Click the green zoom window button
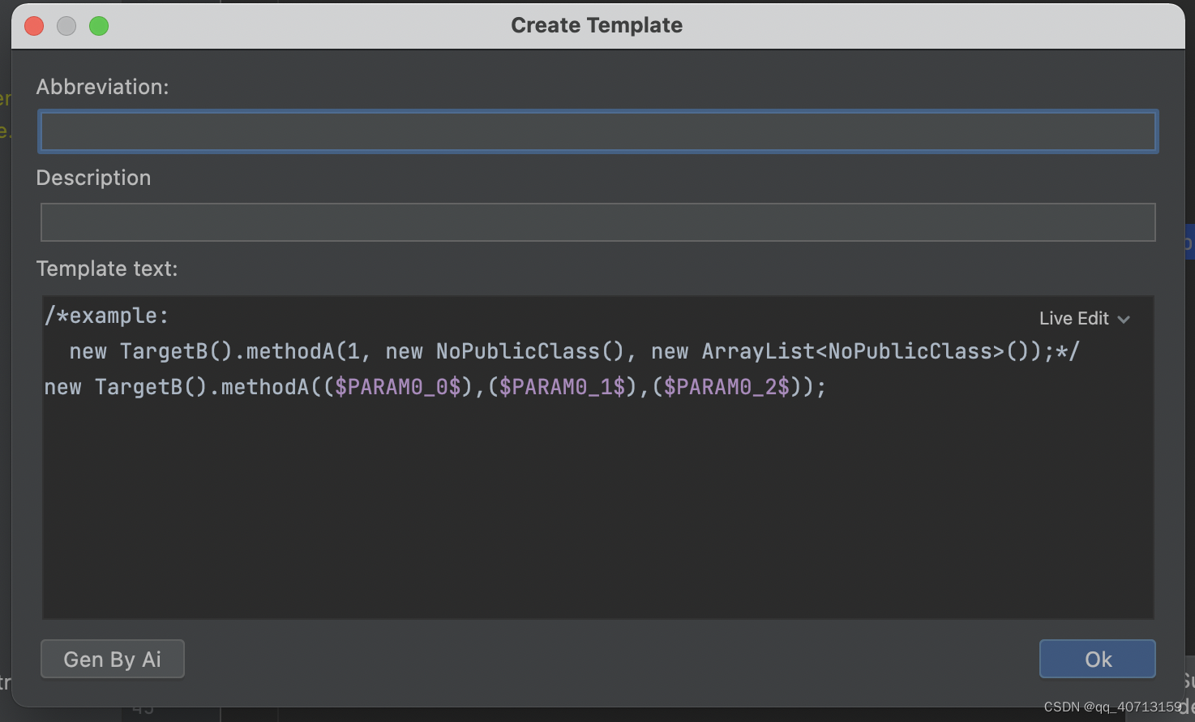The height and width of the screenshot is (722, 1195). 99,26
